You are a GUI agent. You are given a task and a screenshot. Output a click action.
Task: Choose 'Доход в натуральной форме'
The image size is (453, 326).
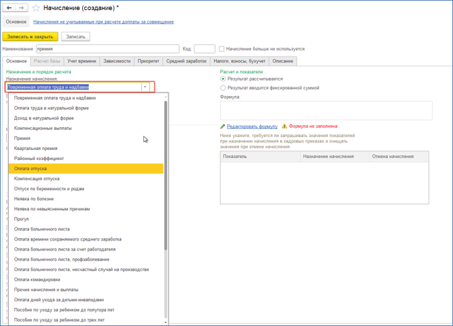point(86,118)
